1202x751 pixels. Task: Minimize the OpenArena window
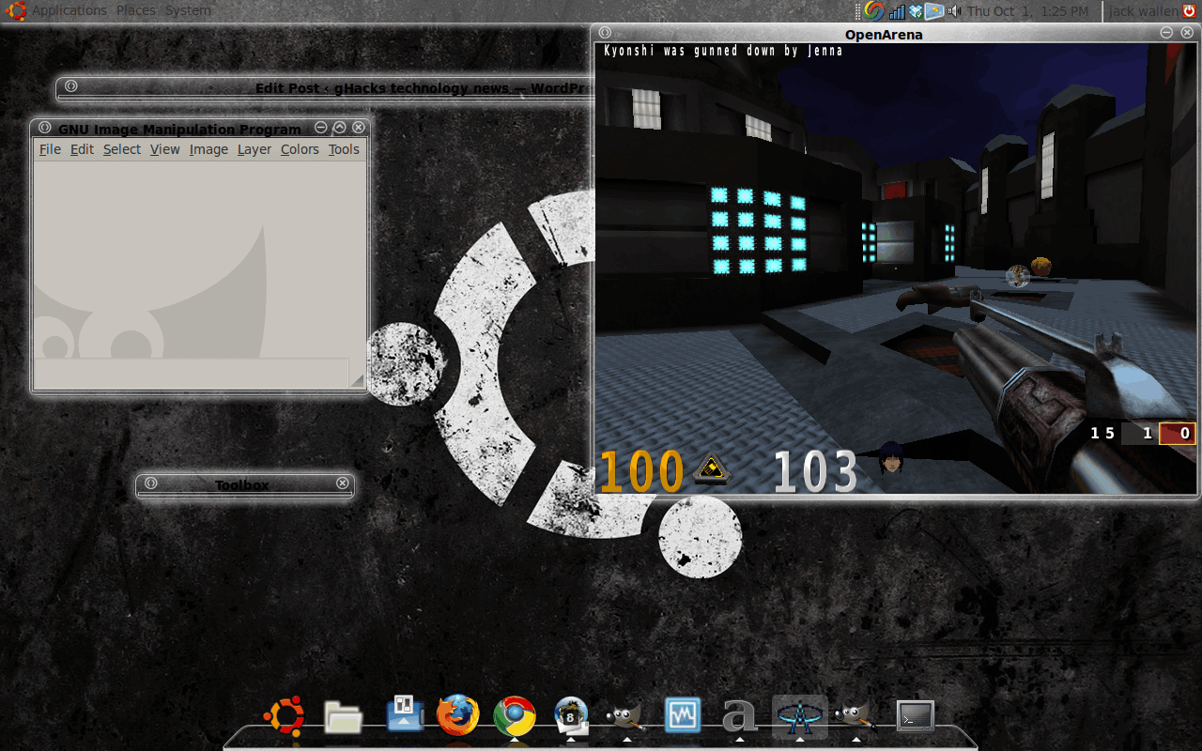click(x=1166, y=33)
